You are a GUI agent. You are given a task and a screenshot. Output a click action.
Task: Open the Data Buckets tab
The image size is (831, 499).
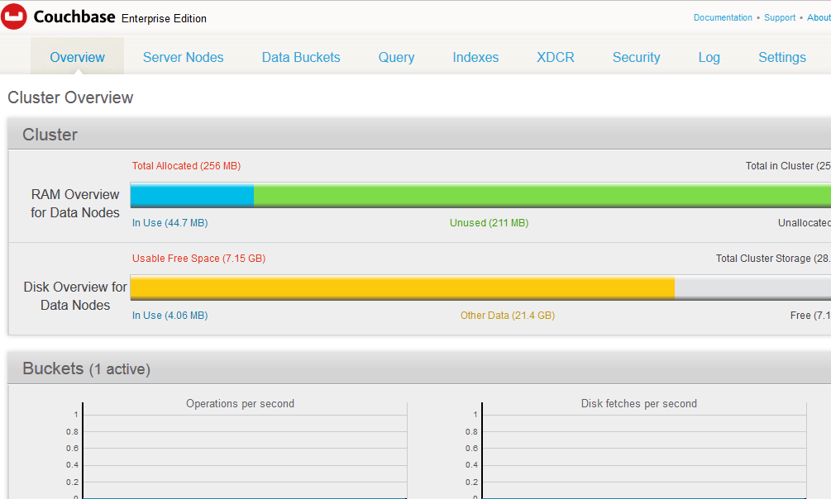(301, 57)
